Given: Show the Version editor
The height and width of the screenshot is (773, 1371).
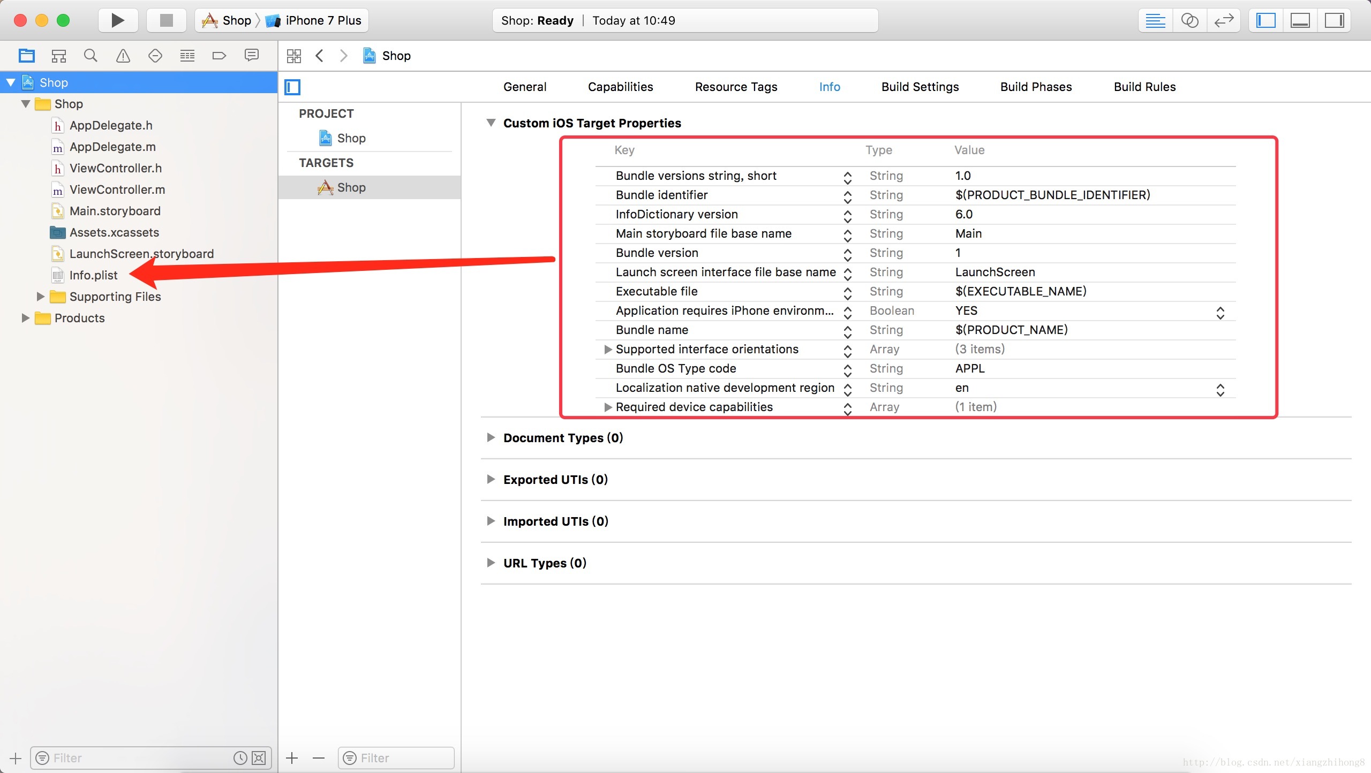Looking at the screenshot, I should [x=1224, y=20].
